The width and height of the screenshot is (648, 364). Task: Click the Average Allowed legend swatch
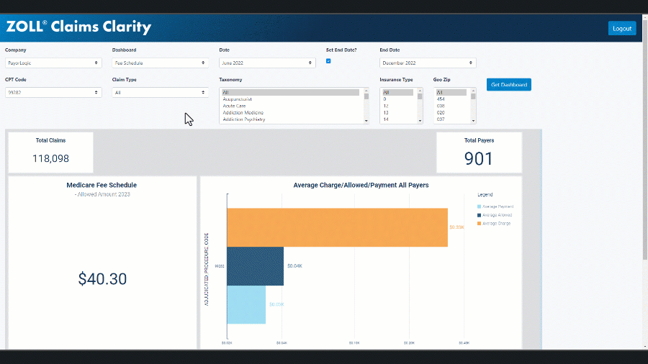point(479,215)
